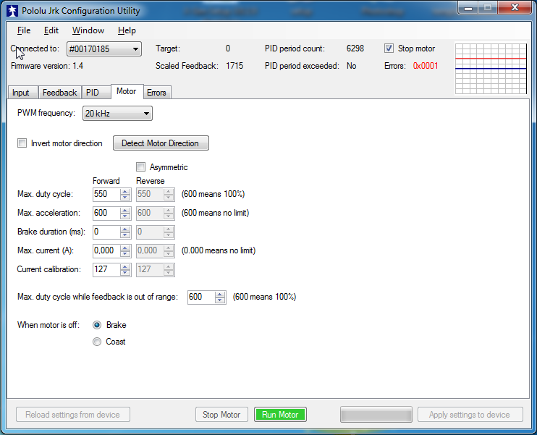Click the feedback graph preview thumbnail
Image resolution: width=537 pixels, height=435 pixels.
(491, 68)
